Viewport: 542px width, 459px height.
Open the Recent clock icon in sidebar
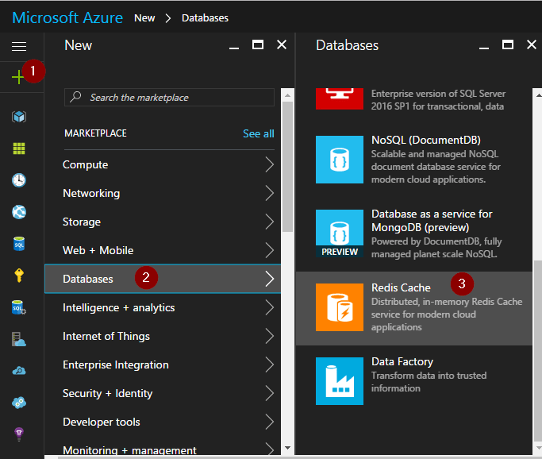[19, 180]
